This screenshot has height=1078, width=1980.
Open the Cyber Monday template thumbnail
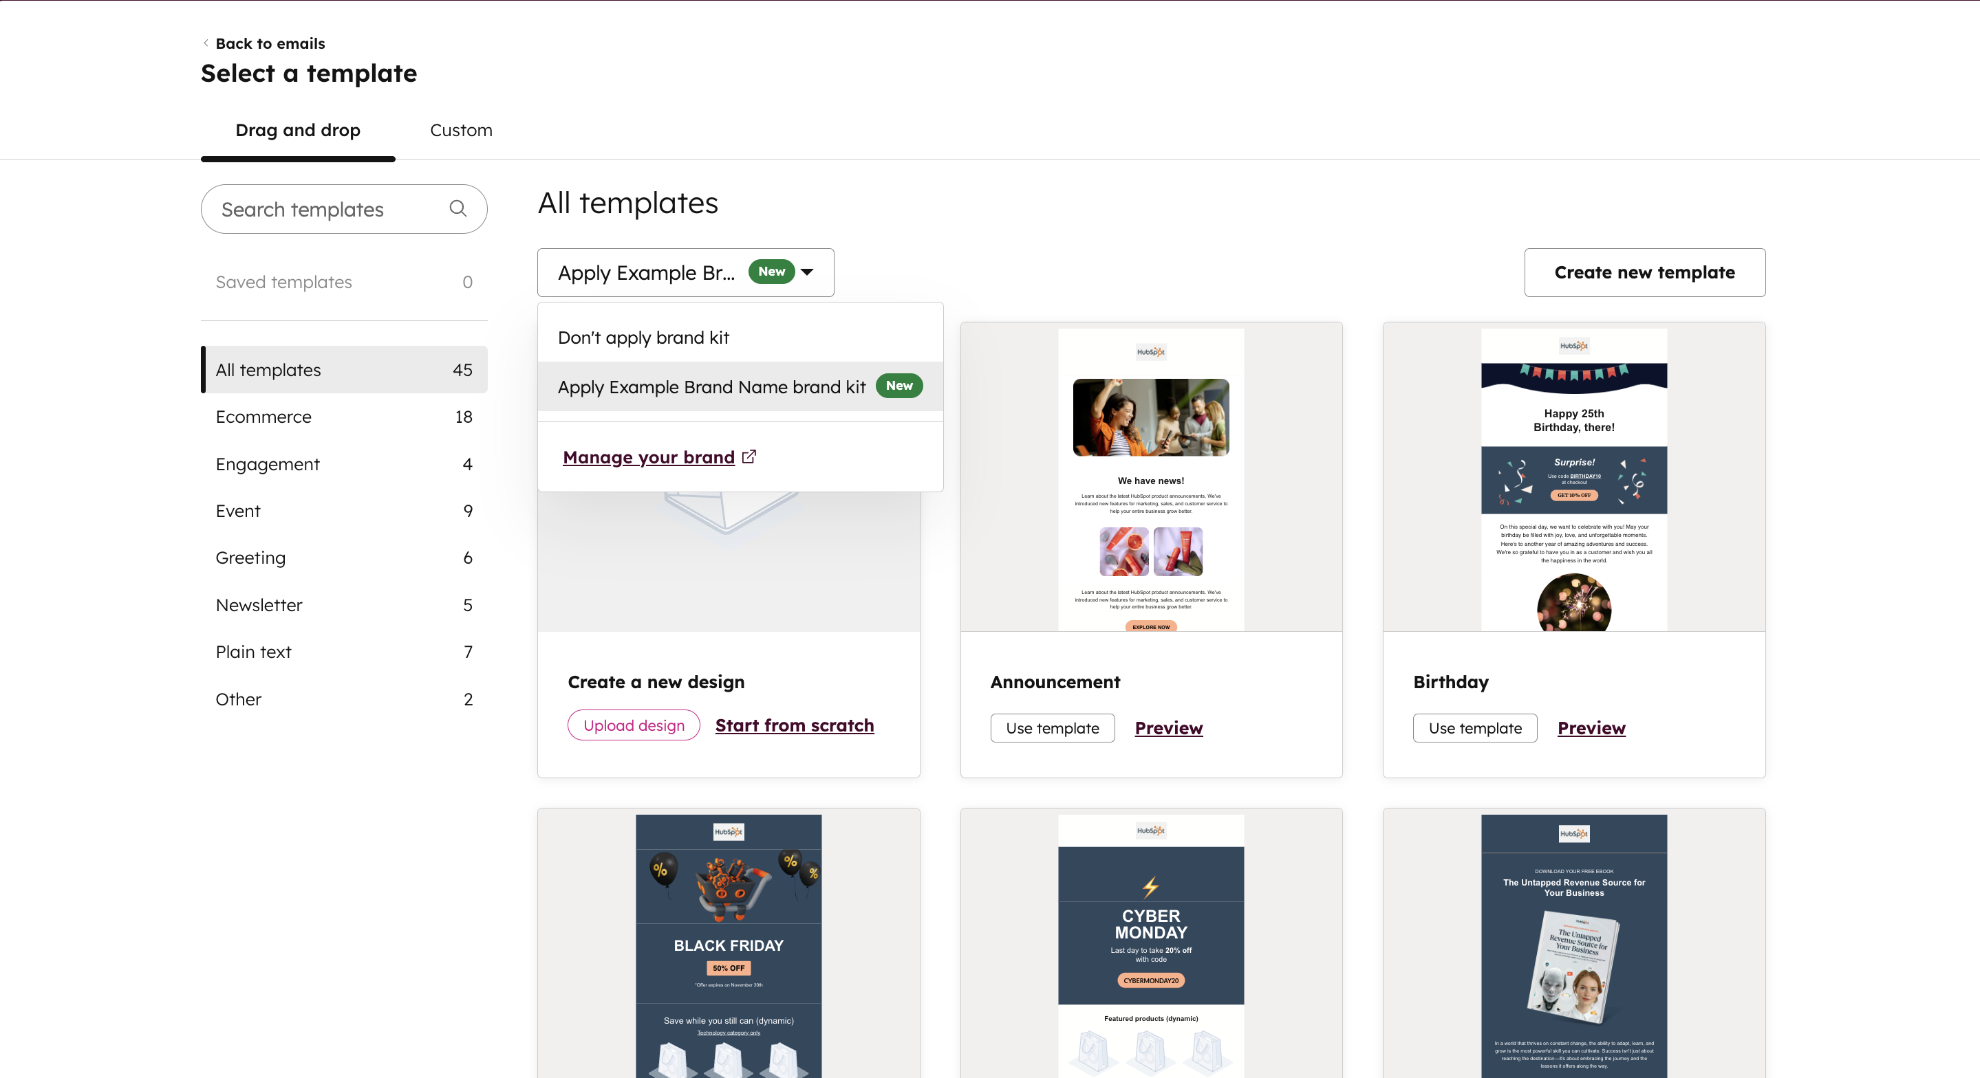(x=1151, y=945)
